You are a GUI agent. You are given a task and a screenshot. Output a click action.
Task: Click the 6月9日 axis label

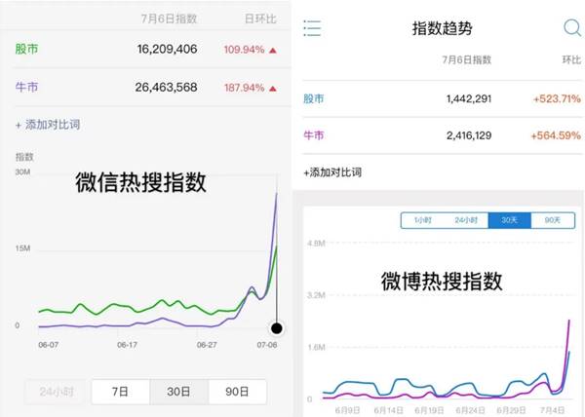[x=347, y=410]
